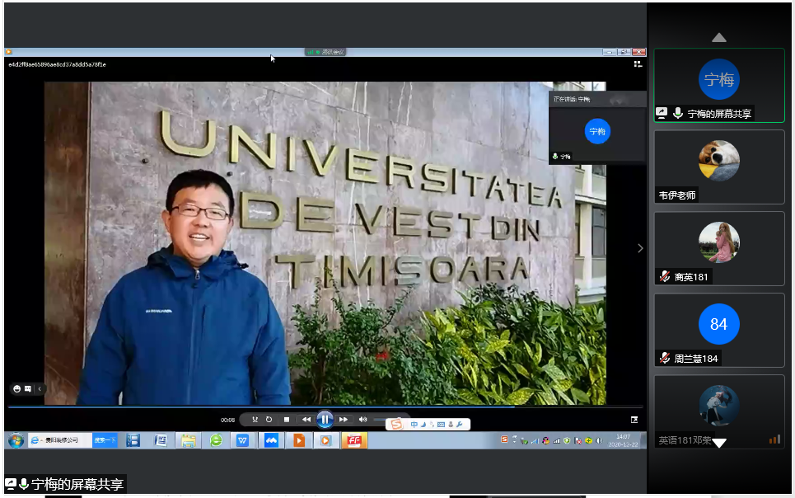Select 周兰慧184 participant tile

point(718,330)
